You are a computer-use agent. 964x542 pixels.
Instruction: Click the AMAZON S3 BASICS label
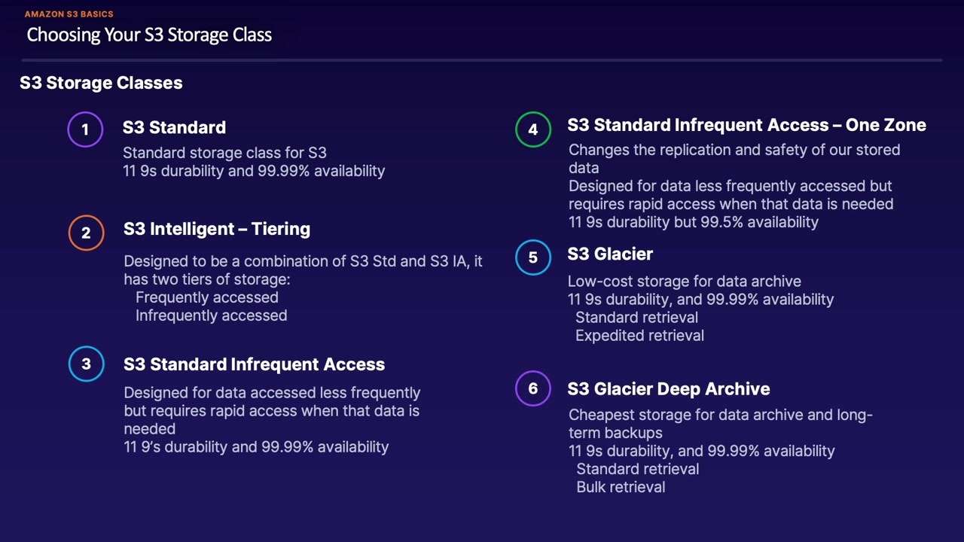(69, 14)
